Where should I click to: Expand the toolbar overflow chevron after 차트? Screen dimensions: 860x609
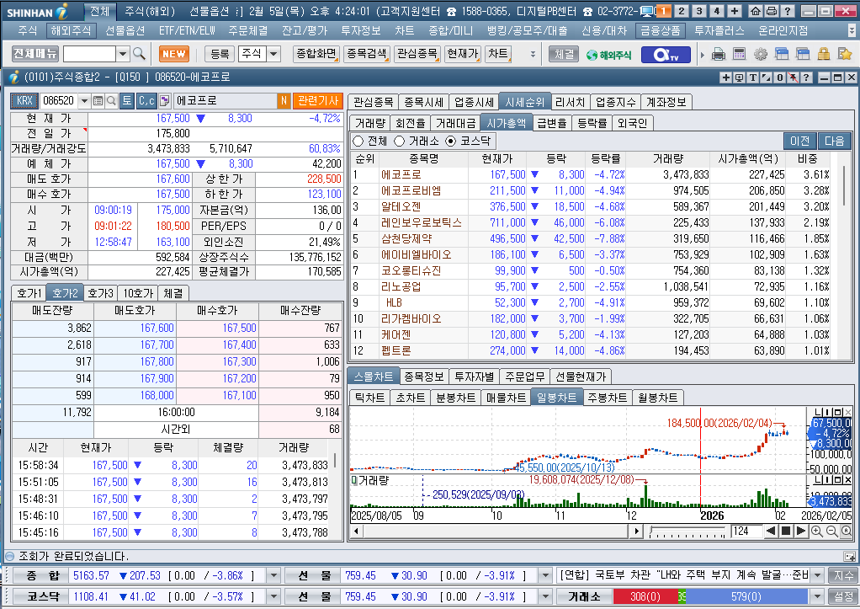coord(533,54)
